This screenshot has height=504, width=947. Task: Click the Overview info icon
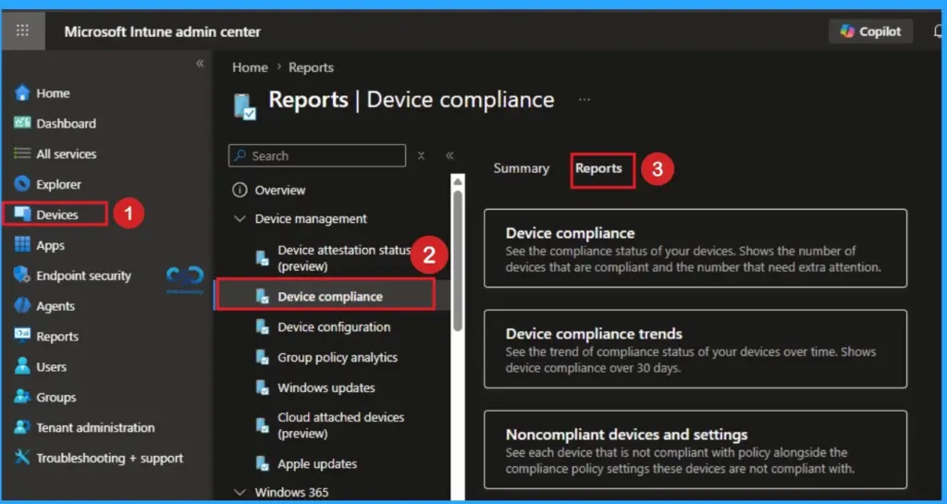240,191
